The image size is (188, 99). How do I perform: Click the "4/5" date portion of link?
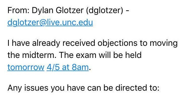[x=53, y=67]
